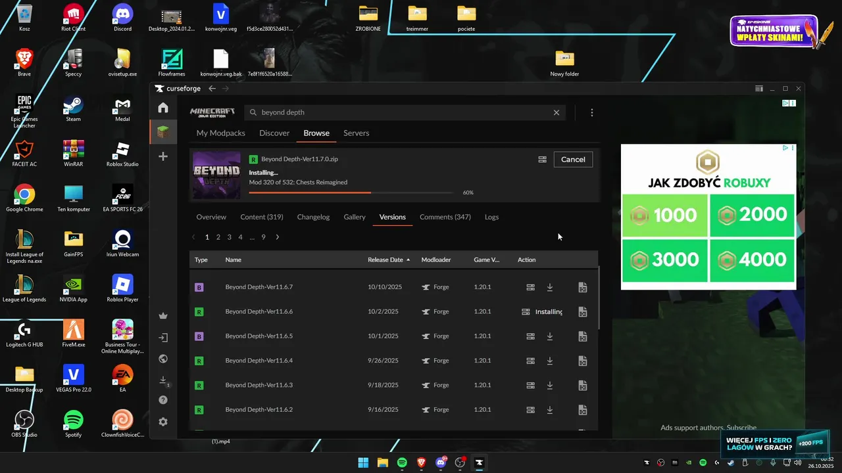This screenshot has width=842, height=473.
Task: Go to page 3 of versions
Action: (x=229, y=237)
